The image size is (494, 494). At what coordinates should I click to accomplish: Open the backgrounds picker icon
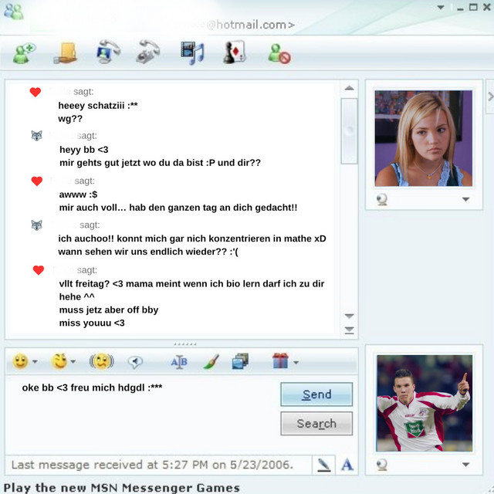coord(240,361)
